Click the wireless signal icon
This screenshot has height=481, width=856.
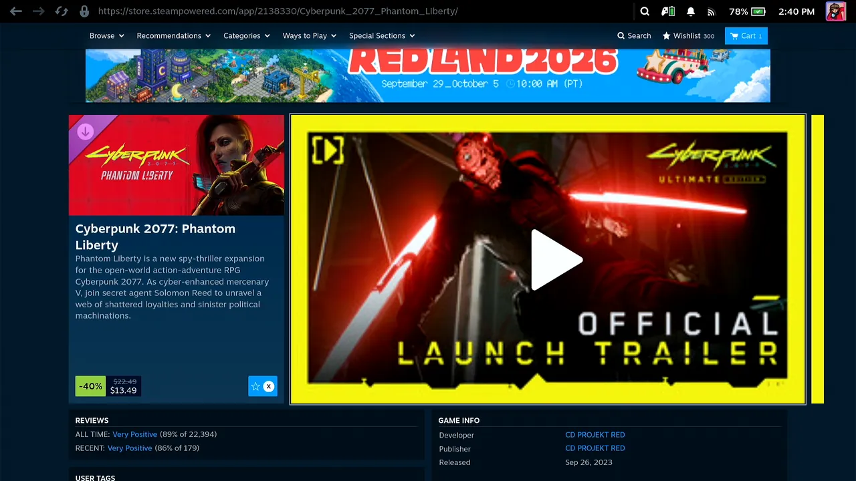click(712, 11)
